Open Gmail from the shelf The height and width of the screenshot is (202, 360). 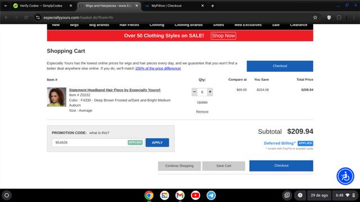(180, 195)
